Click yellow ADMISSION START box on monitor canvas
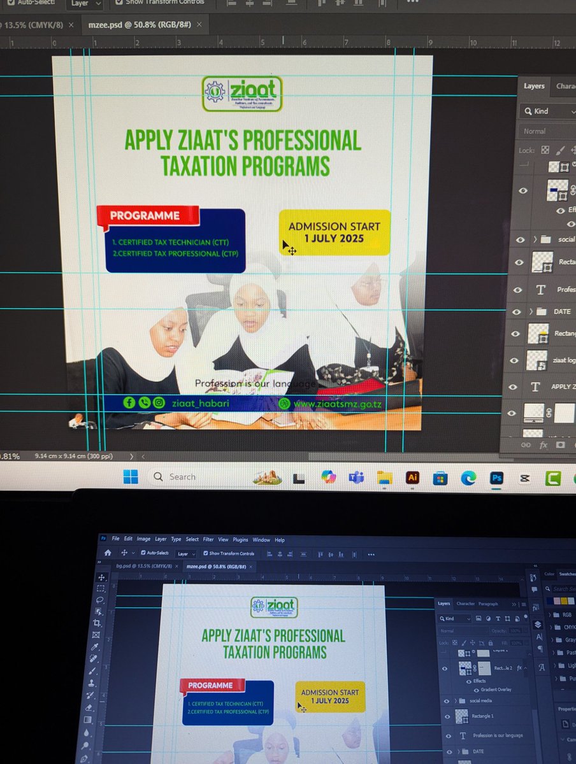The height and width of the screenshot is (764, 576). pyautogui.click(x=335, y=232)
